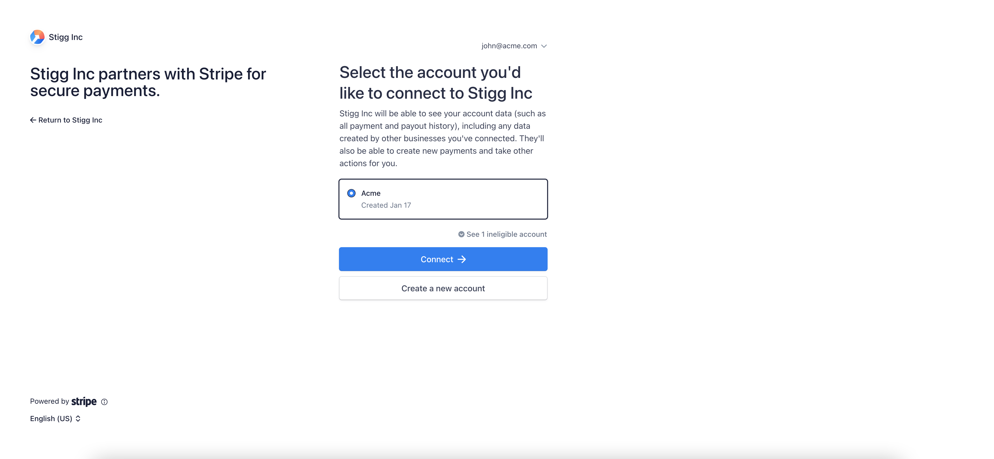The height and width of the screenshot is (459, 994).
Task: Click the Stigg Inc brand name text
Action: tap(66, 37)
